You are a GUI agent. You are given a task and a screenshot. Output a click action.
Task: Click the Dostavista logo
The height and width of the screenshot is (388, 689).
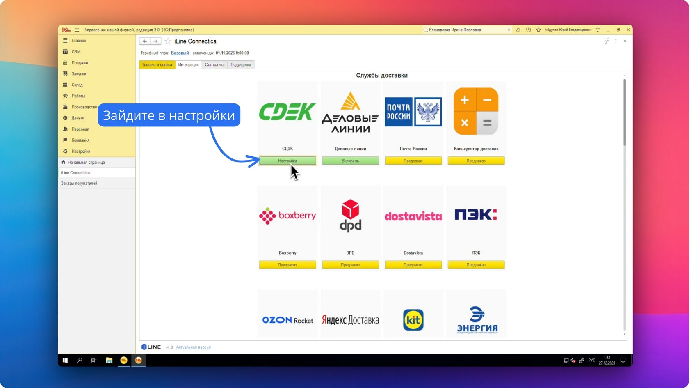[x=413, y=216]
